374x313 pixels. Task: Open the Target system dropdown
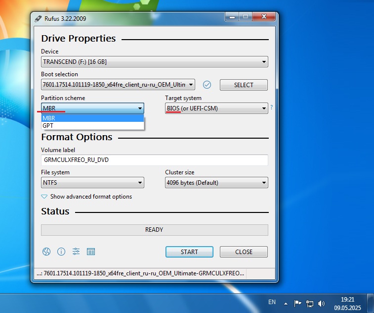click(216, 108)
